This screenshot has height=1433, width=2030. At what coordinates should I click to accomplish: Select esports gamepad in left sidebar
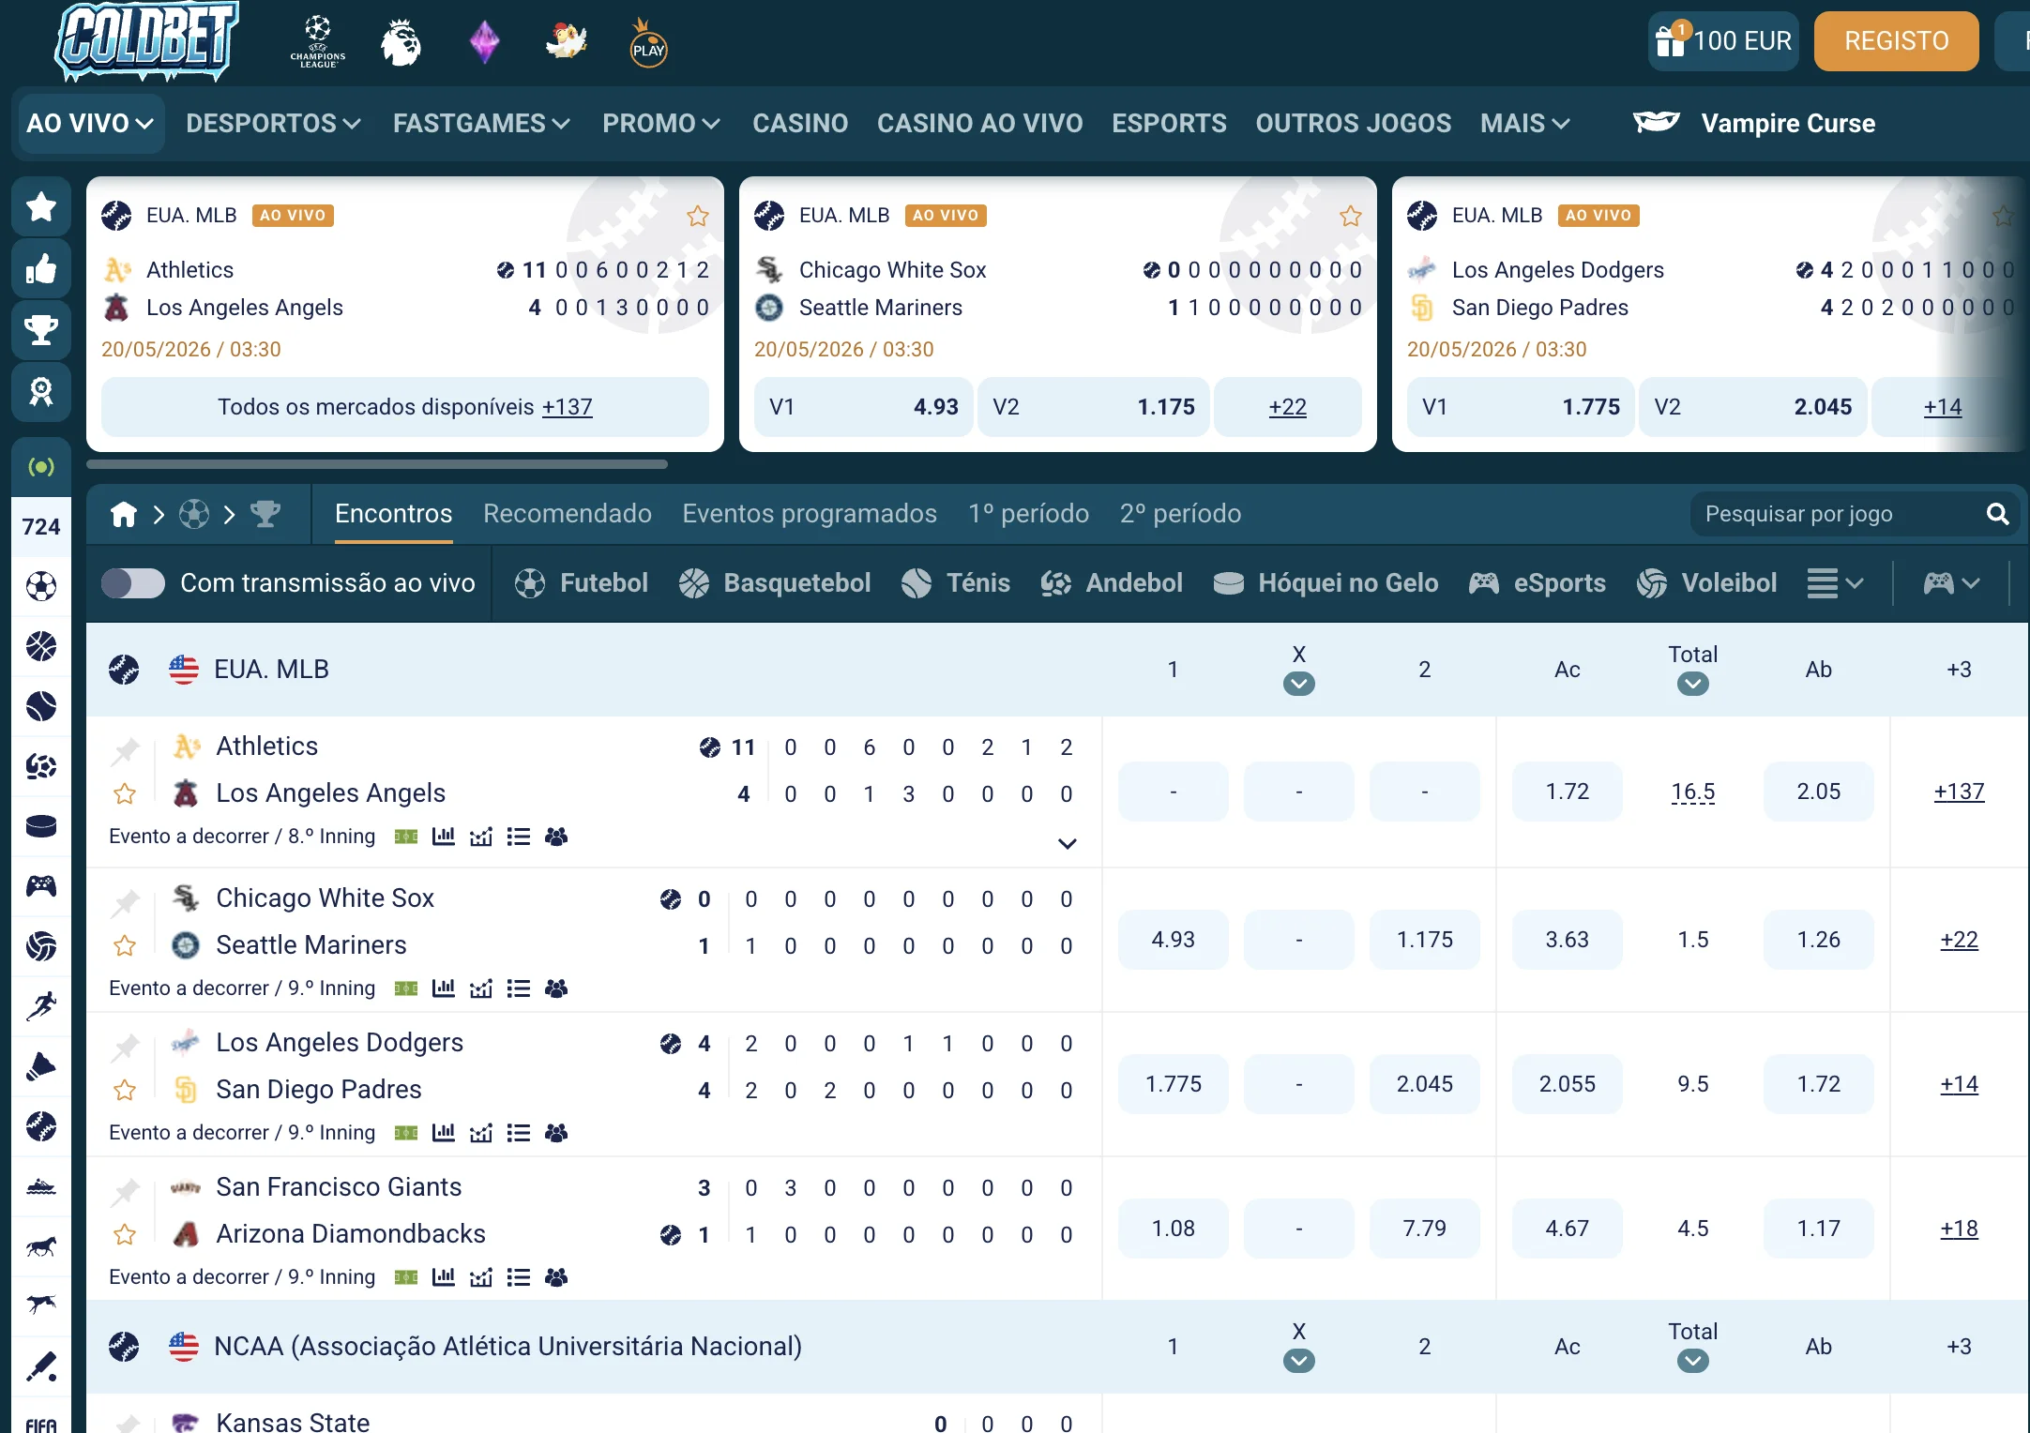tap(41, 886)
